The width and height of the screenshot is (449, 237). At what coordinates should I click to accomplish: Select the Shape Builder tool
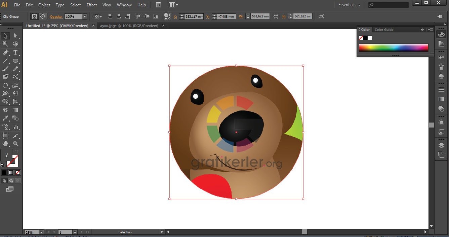(5, 102)
